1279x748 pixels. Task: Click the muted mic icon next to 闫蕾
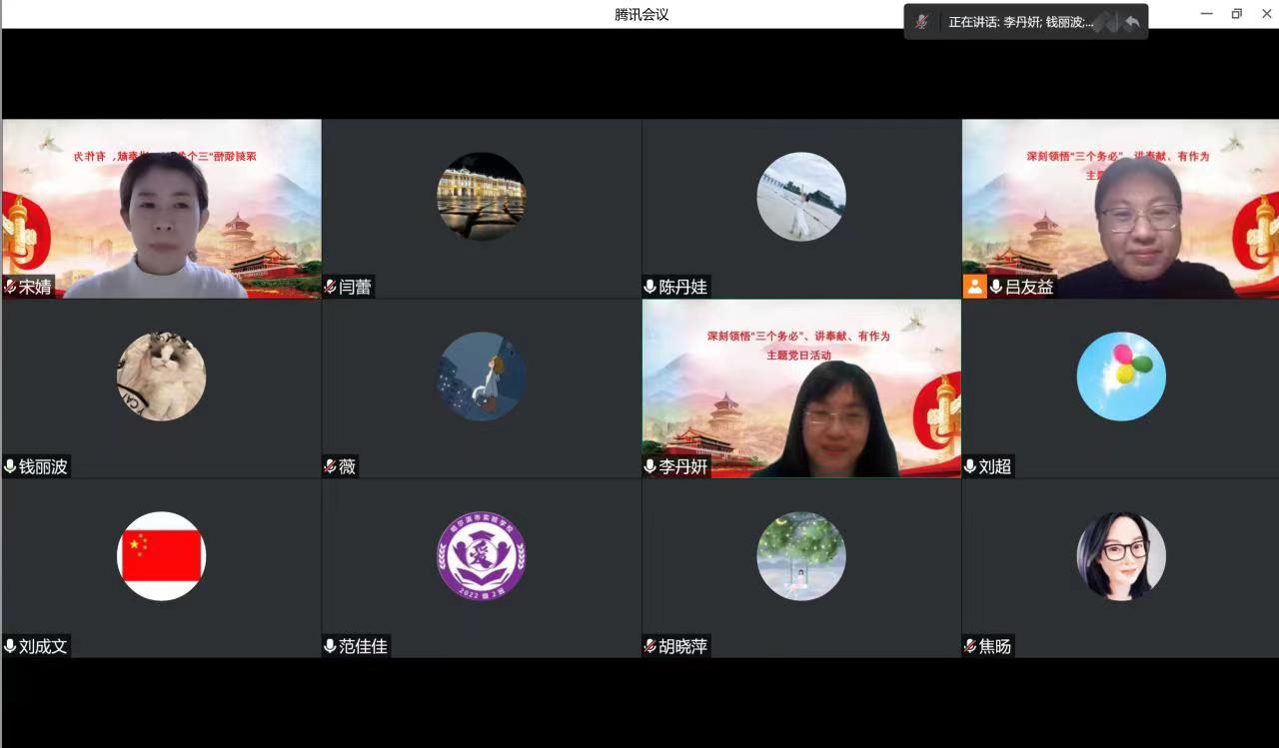[331, 287]
